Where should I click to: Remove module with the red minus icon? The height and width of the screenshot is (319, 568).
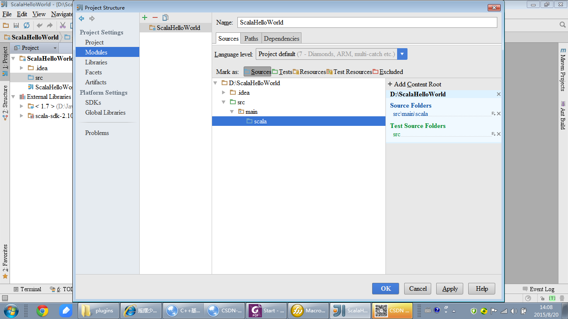[x=155, y=17]
